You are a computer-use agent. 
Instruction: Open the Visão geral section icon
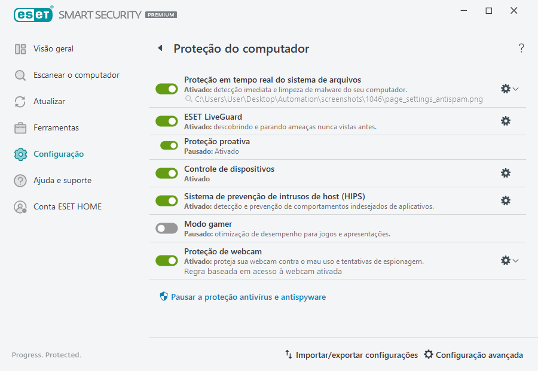(20, 48)
